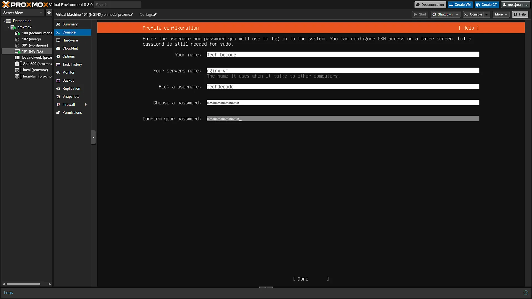Open the More dropdown menu
Image resolution: width=532 pixels, height=299 pixels.
click(x=501, y=14)
